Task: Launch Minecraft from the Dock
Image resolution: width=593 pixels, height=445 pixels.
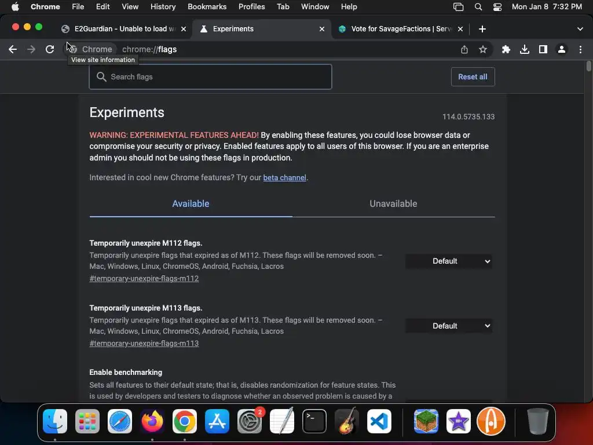Action: click(x=426, y=421)
